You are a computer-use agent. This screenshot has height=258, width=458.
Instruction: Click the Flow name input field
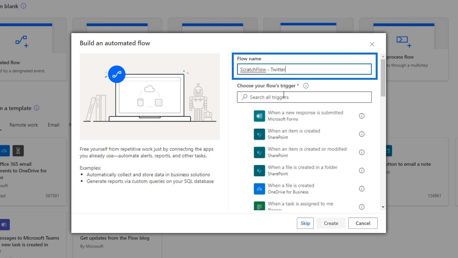(304, 69)
